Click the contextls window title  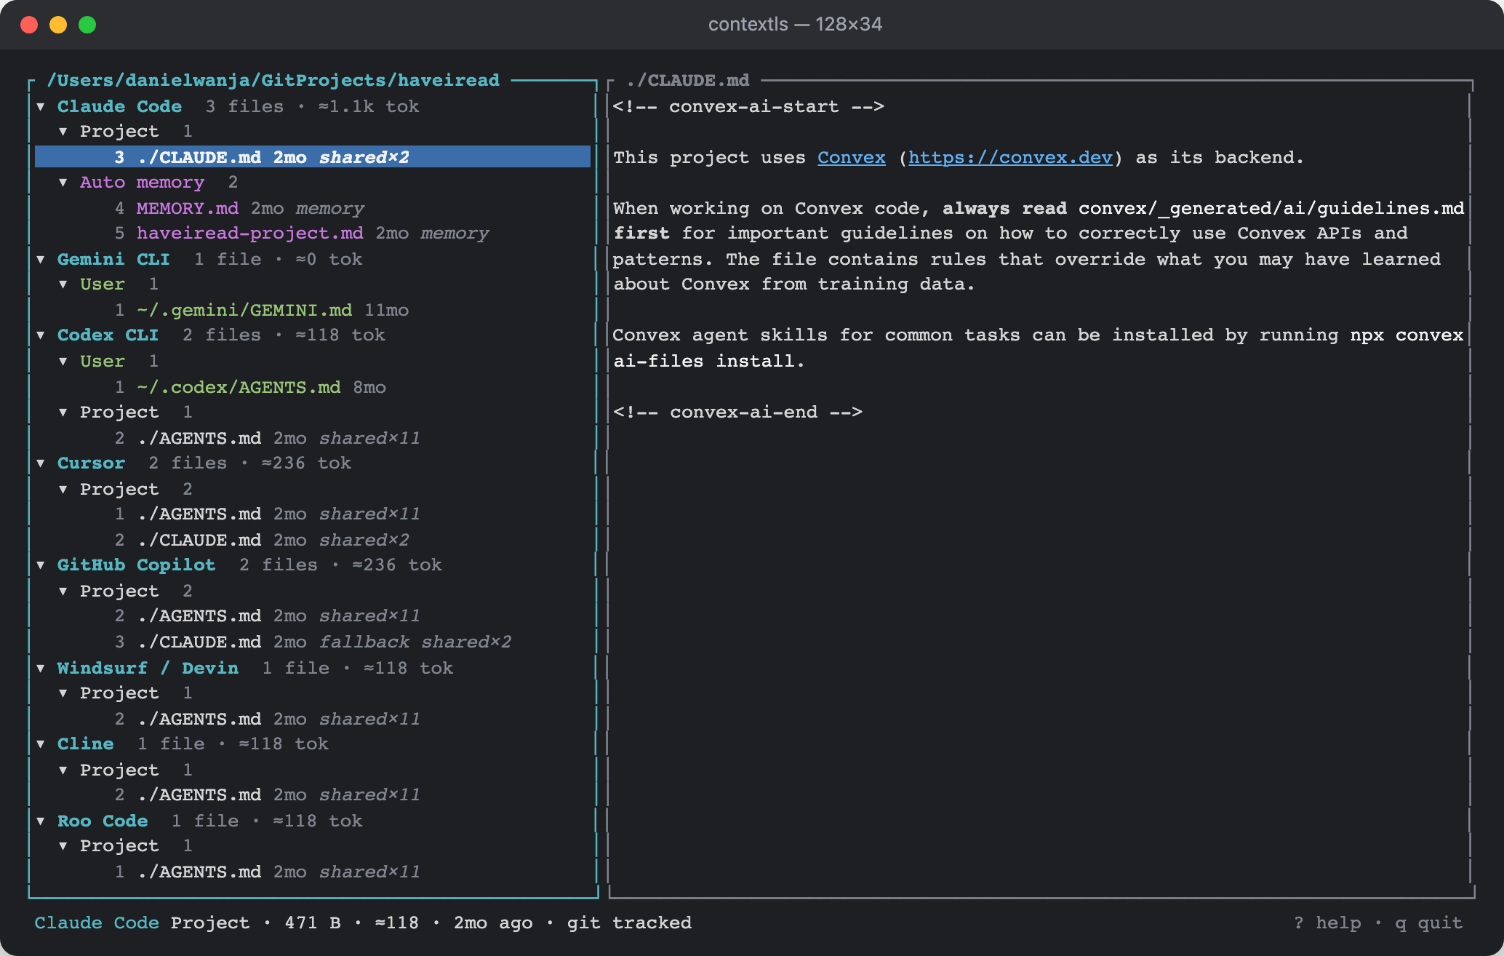[795, 24]
